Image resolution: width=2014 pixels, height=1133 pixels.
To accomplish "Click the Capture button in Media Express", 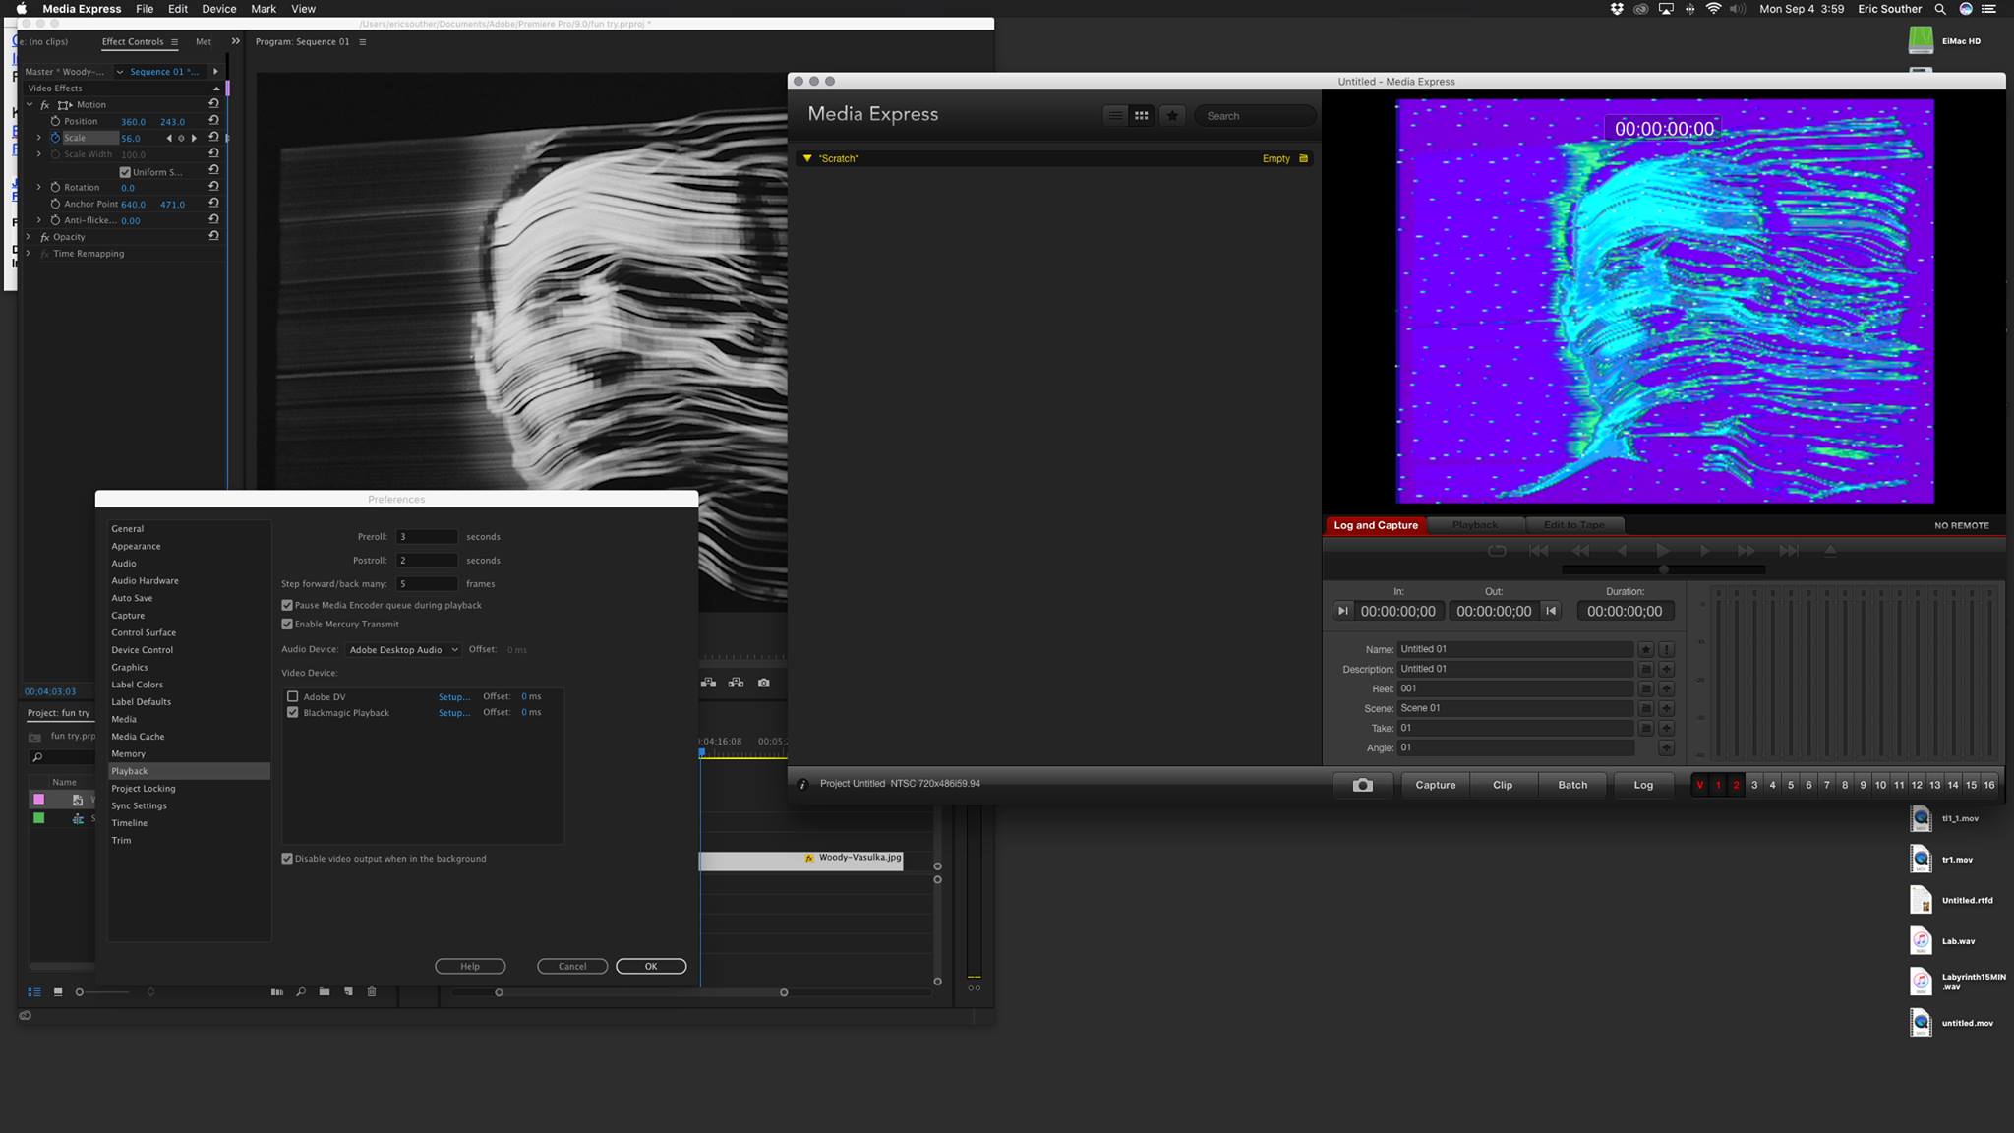I will pyautogui.click(x=1435, y=785).
